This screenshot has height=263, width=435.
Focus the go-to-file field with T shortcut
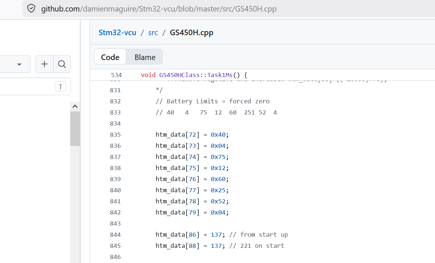[x=60, y=87]
